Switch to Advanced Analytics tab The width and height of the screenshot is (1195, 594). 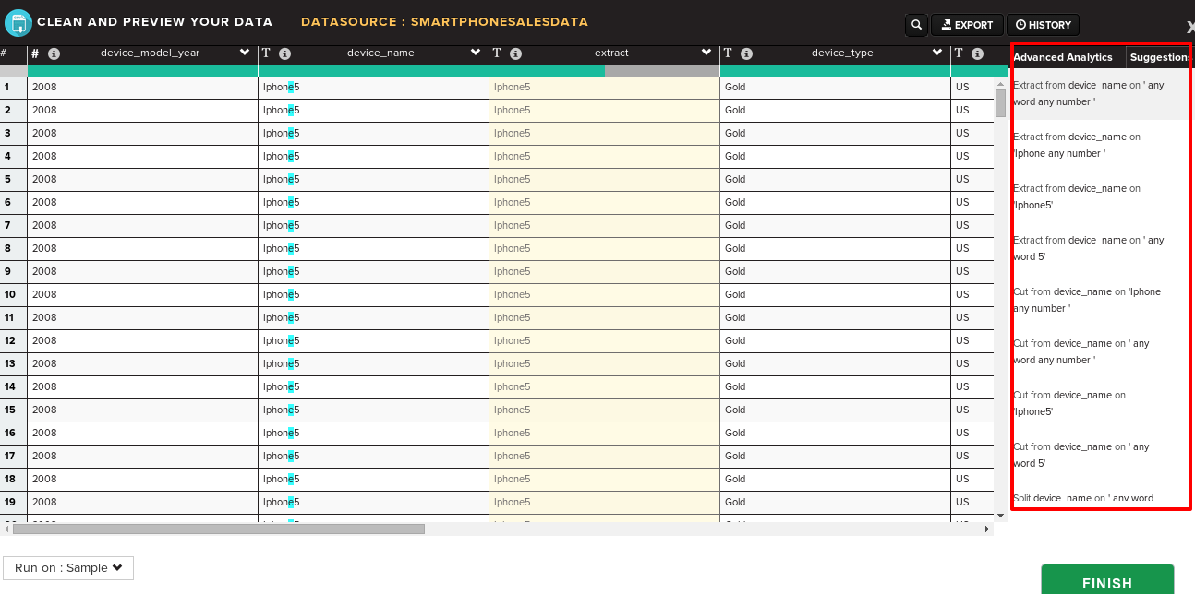pos(1063,57)
